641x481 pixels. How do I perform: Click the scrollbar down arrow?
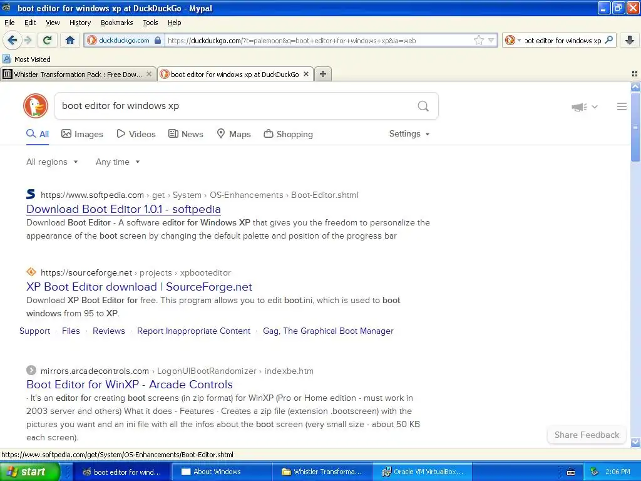tap(635, 442)
